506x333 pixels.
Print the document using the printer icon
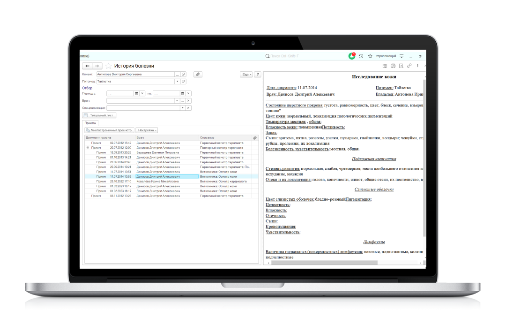[x=393, y=66]
